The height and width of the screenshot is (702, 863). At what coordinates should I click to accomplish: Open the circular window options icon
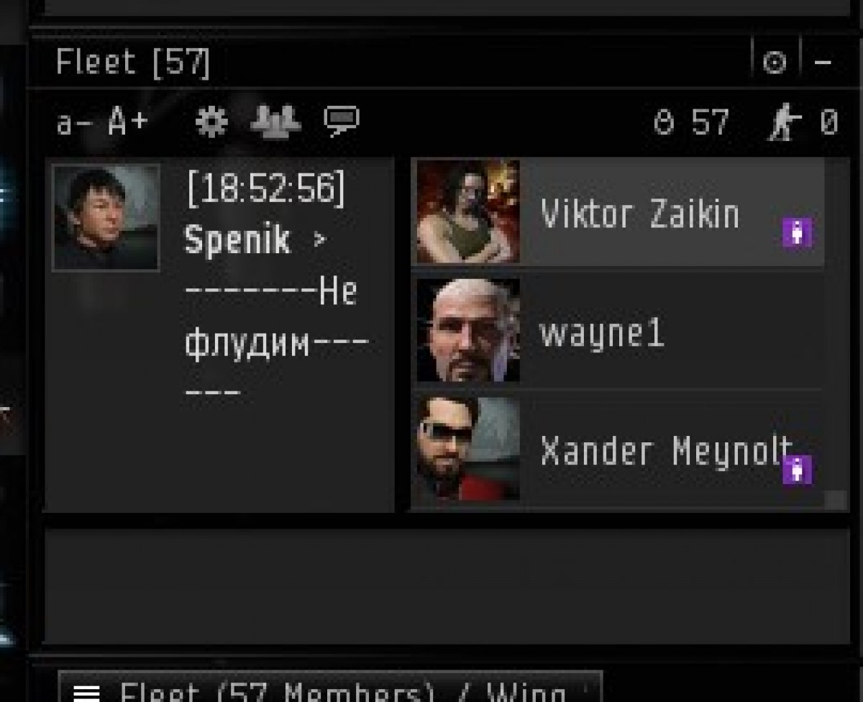click(775, 63)
